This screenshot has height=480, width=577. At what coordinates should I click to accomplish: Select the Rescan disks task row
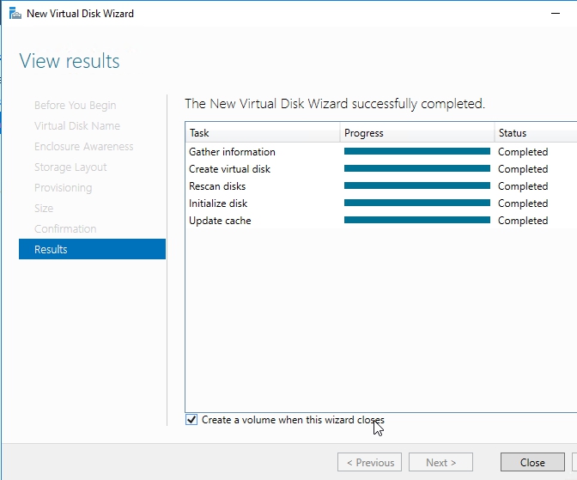[381, 186]
